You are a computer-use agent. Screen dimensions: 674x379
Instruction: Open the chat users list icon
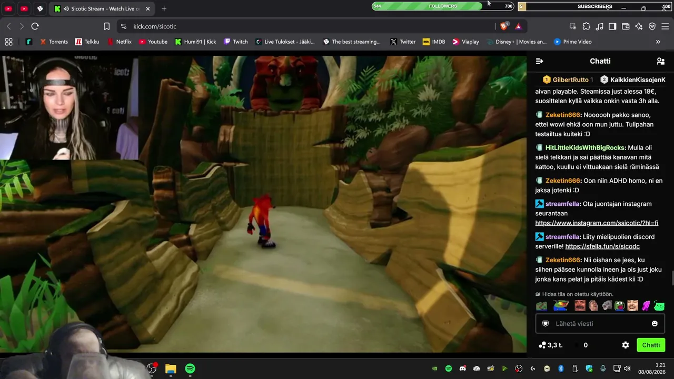pyautogui.click(x=661, y=61)
